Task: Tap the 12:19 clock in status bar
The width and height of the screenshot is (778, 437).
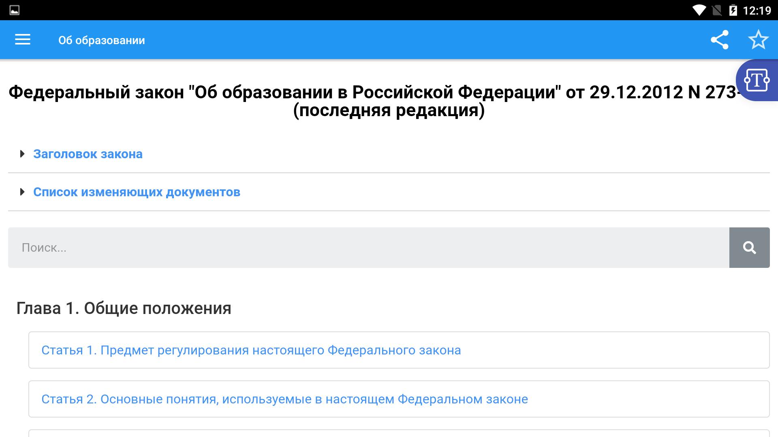Action: 757,10
